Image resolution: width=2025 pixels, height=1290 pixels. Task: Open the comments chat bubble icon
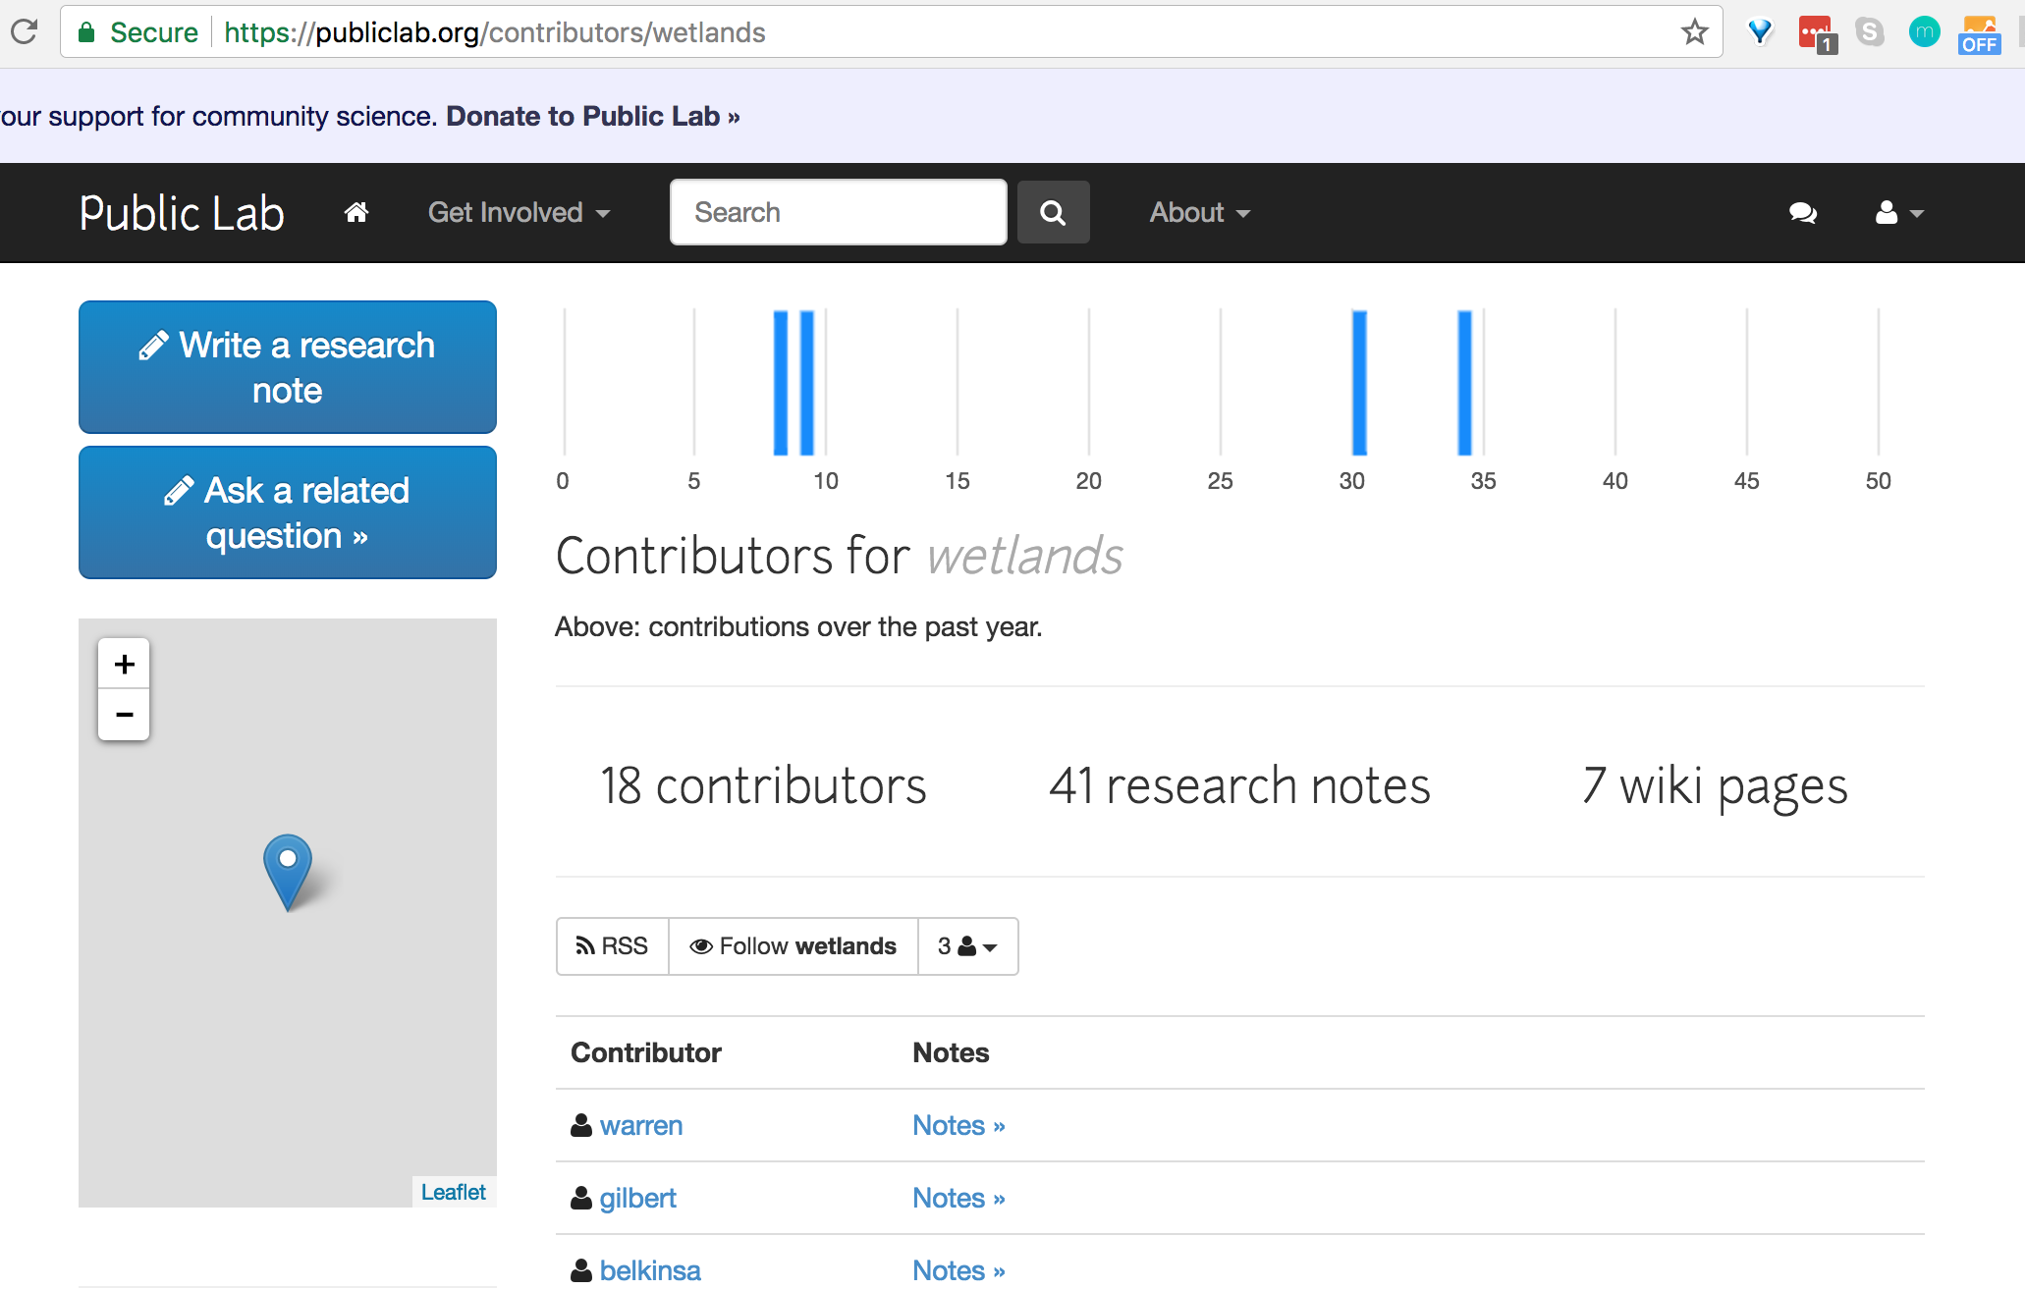[x=1802, y=212]
